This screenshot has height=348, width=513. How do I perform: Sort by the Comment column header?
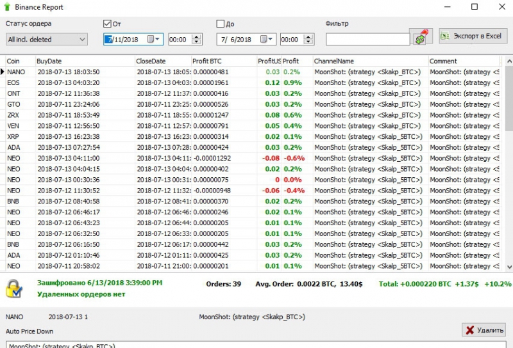tap(464, 61)
